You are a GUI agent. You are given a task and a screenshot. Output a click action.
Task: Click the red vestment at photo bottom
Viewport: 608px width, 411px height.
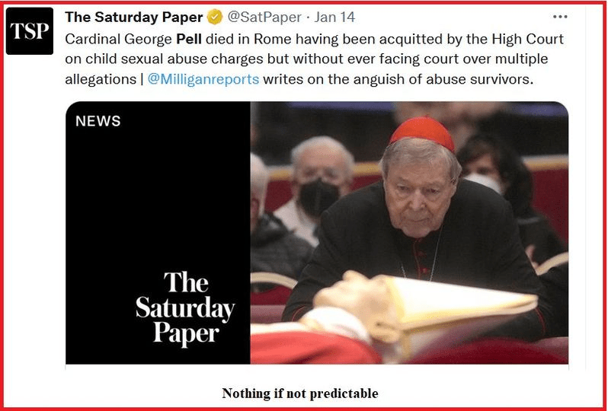(x=314, y=348)
